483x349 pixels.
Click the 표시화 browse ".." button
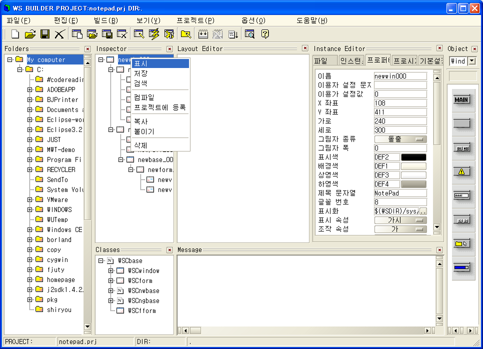(x=423, y=211)
